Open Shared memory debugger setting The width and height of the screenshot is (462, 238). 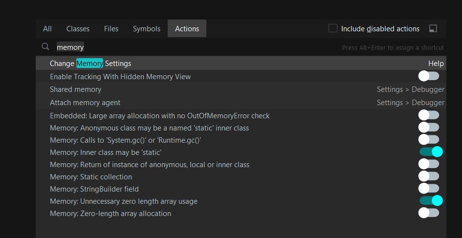pos(241,89)
